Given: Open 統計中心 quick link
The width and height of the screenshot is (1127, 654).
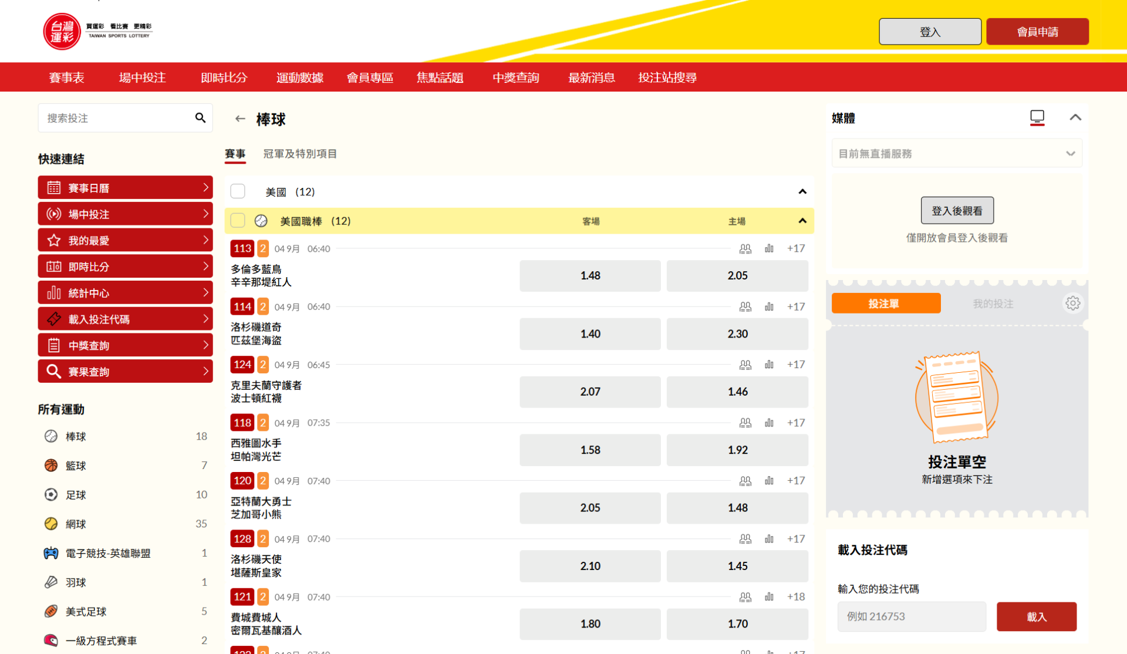Looking at the screenshot, I should pyautogui.click(x=125, y=293).
